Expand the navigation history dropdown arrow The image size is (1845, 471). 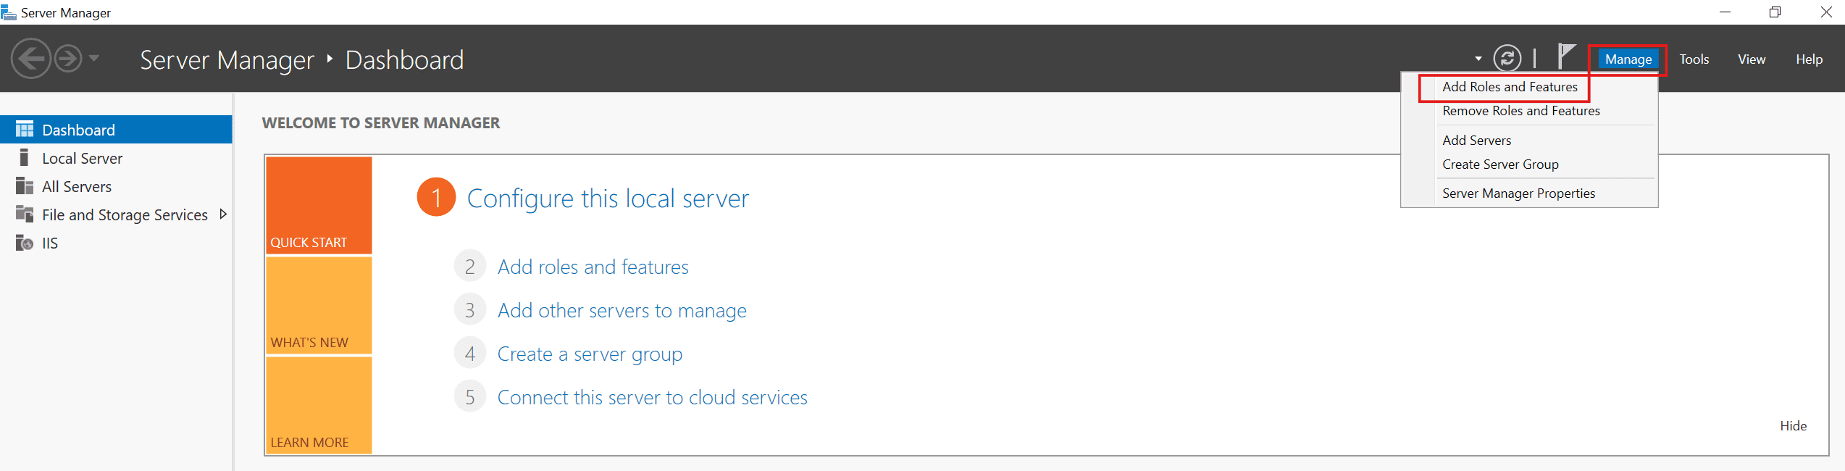coord(94,58)
